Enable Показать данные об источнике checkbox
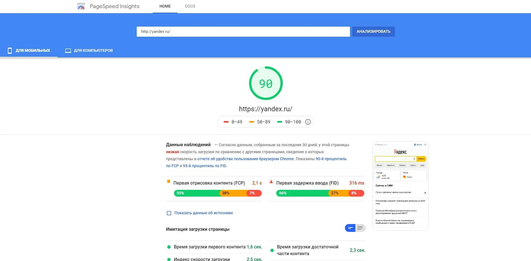531x261 pixels. pyautogui.click(x=169, y=213)
